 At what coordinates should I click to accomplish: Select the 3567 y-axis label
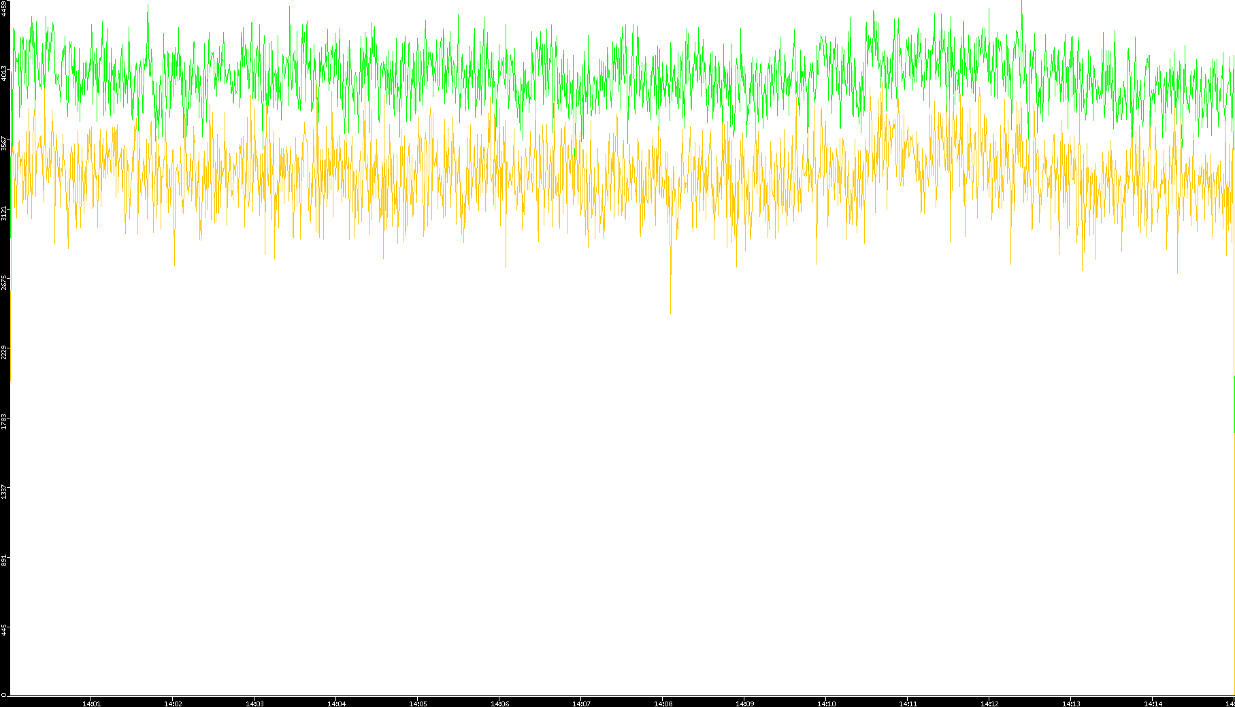4,143
